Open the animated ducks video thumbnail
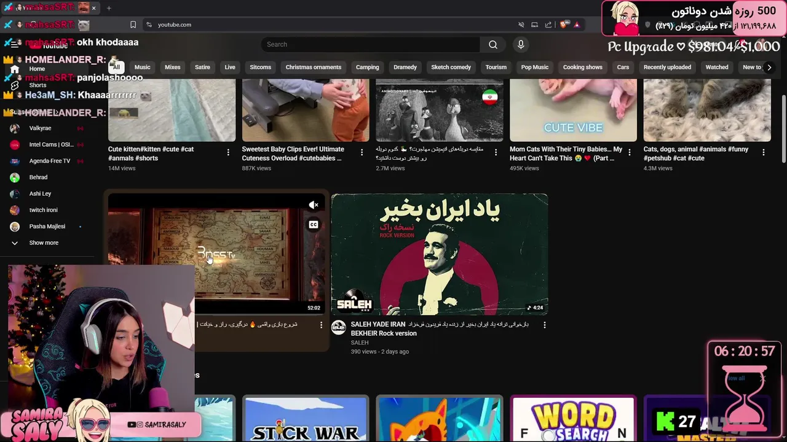Viewport: 787px width, 442px height. [439, 110]
